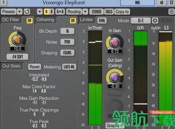Select the DC Filter tab label
This screenshot has height=129, width=175.
coord(11,20)
